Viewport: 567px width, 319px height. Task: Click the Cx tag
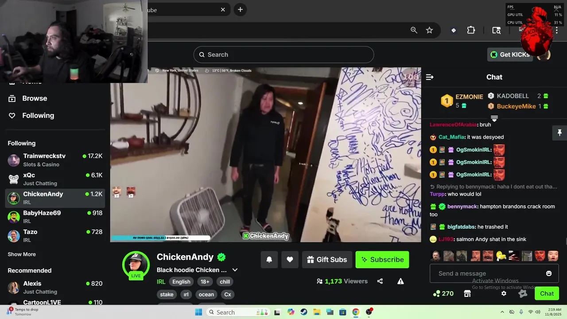click(x=228, y=295)
